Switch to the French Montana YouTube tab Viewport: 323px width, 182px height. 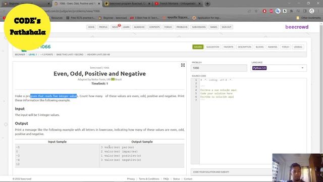coord(177,4)
